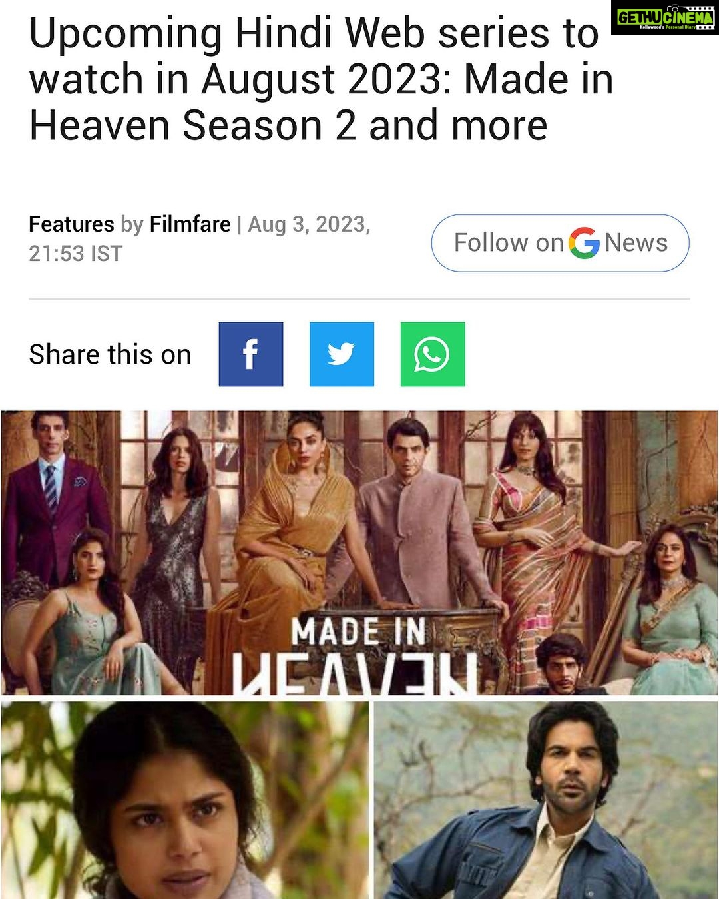The image size is (719, 899).
Task: Share the article on Facebook
Action: pyautogui.click(x=251, y=354)
